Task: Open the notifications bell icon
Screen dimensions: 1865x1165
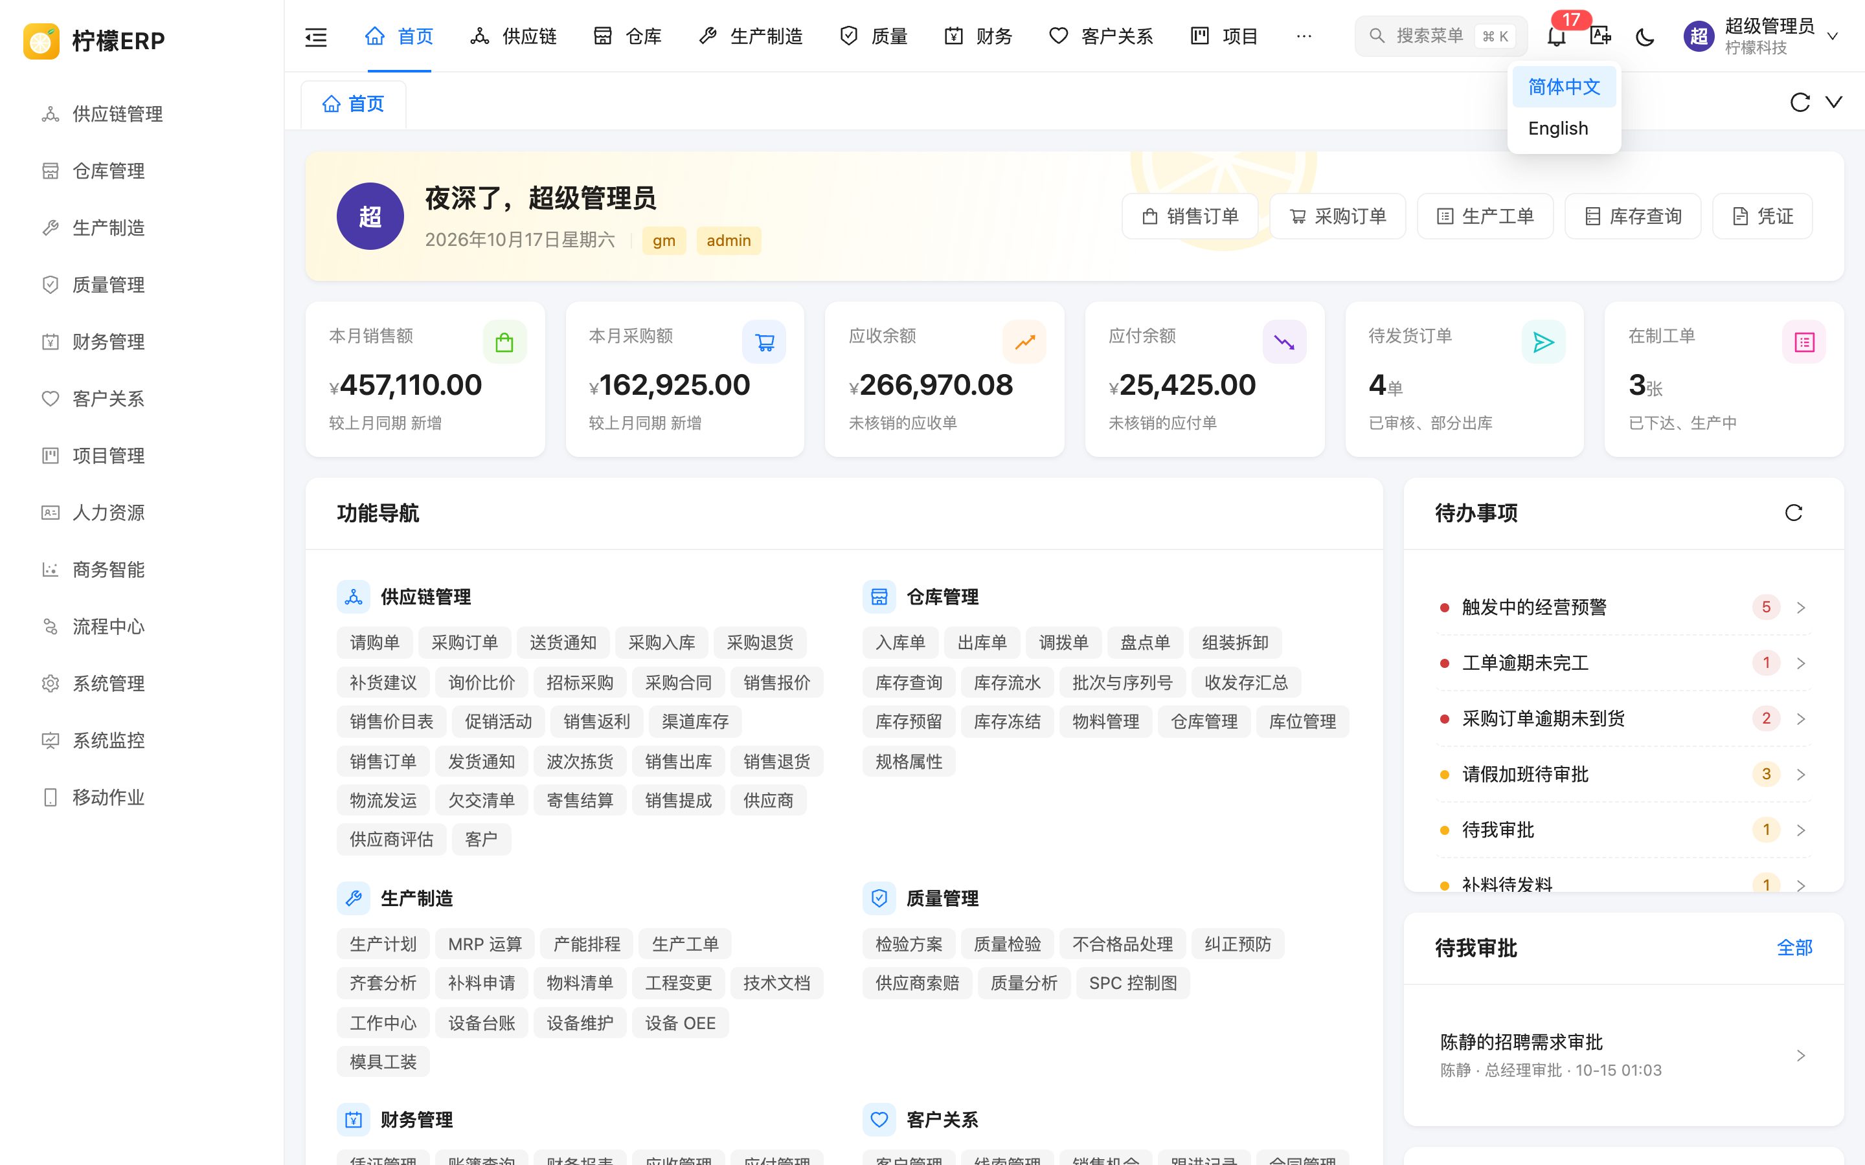Action: (1557, 36)
